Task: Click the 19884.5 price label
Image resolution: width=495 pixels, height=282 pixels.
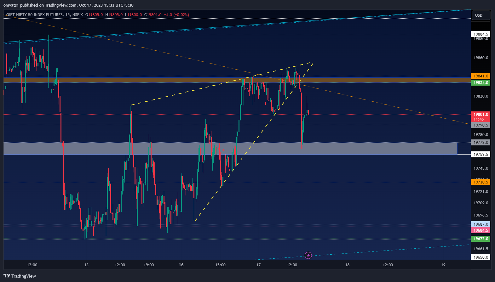Action: pos(481,34)
